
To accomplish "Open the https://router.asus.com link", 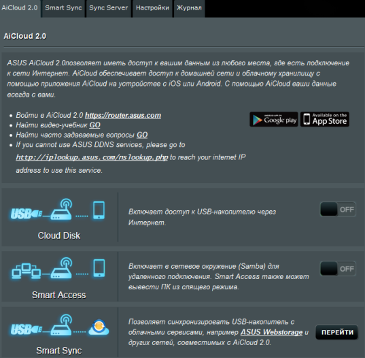I will tap(123, 116).
